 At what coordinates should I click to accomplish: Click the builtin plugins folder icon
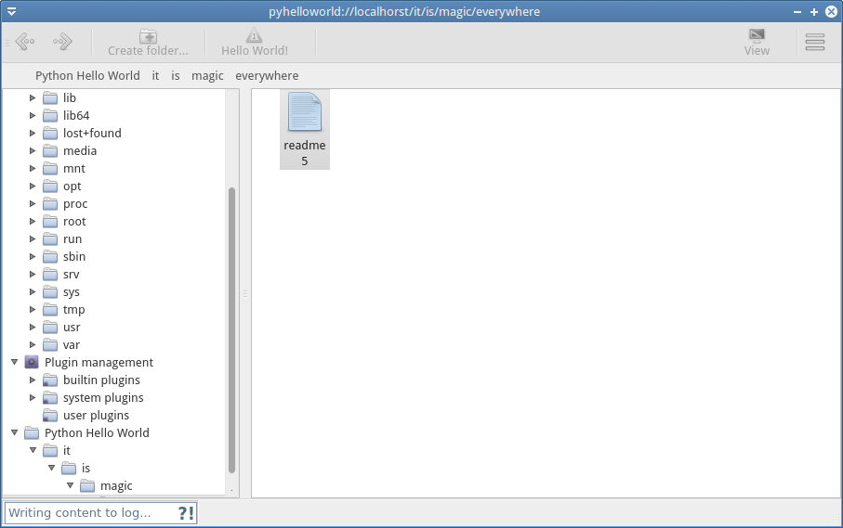point(50,380)
